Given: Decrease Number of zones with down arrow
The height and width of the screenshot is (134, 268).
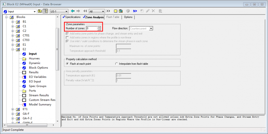Looking at the screenshot, I should point(99,29).
